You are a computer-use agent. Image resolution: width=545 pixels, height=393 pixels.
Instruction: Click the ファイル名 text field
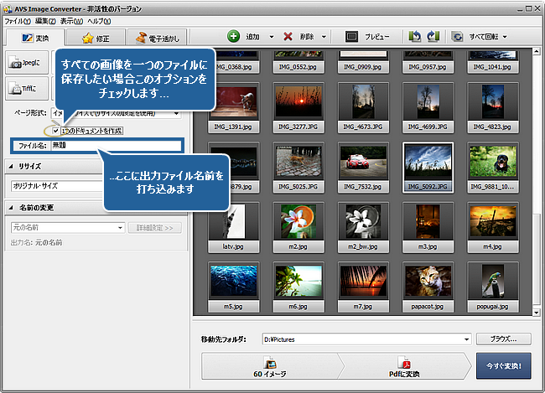click(115, 146)
